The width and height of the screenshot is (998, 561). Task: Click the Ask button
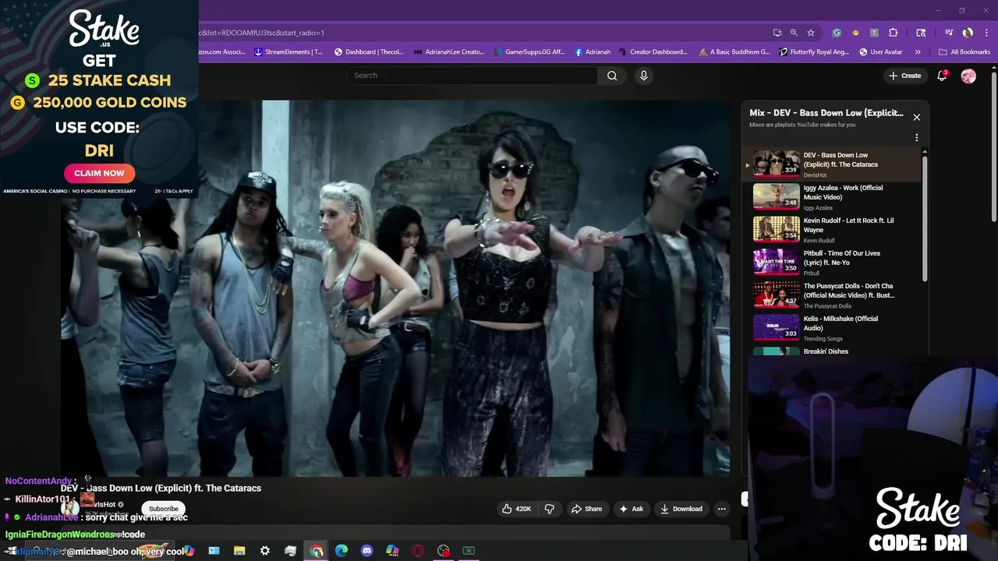[x=631, y=509]
